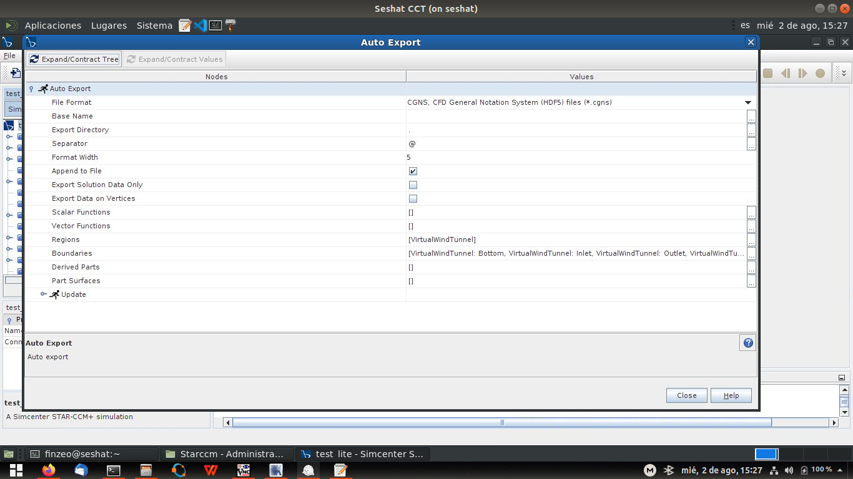Click the VNC viewer taskbar icon
Viewport: 853px width, 479px height.
click(244, 470)
